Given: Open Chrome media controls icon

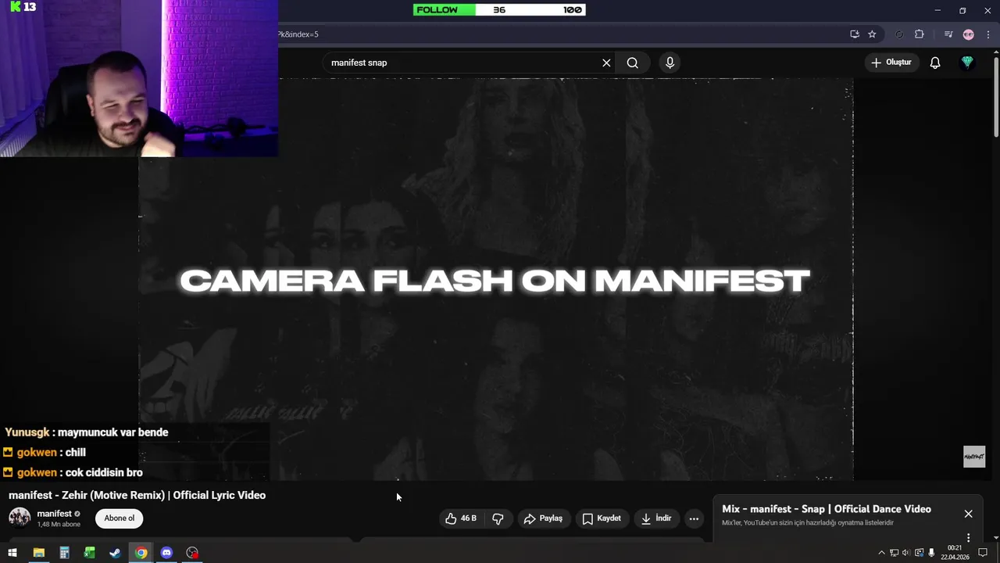Looking at the screenshot, I should 948,34.
